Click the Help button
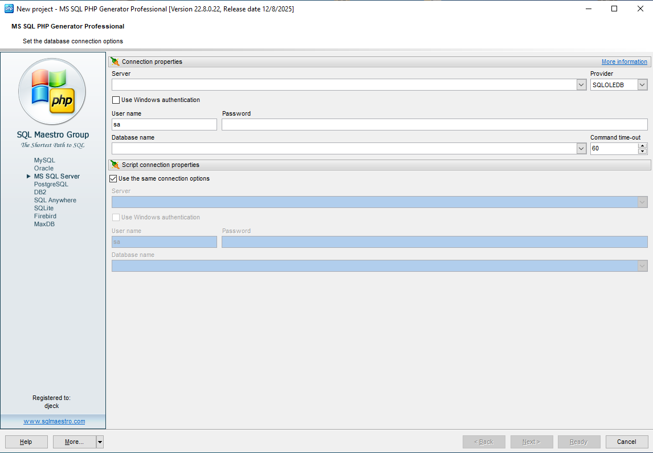 pos(26,442)
